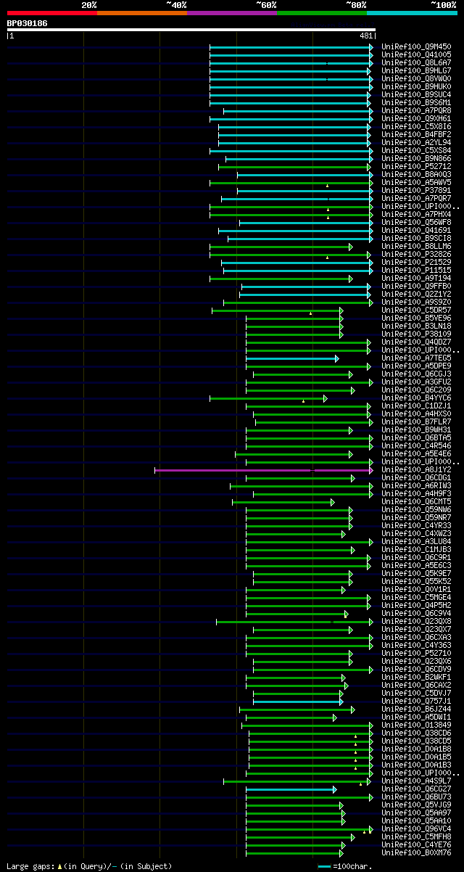Click the =100char. scale legend
This screenshot has width=464, height=872.
click(346, 866)
